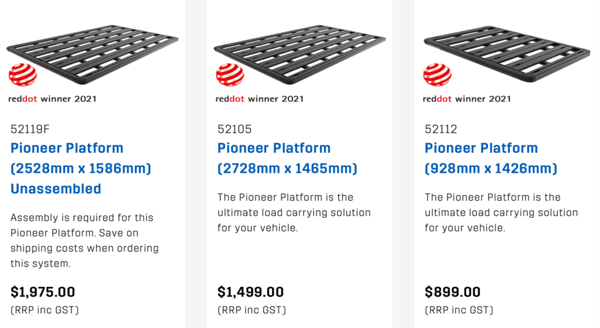Image resolution: width=600 pixels, height=328 pixels.
Task: Click the reddot winner 2021 label under 52105
Action: pos(260,99)
